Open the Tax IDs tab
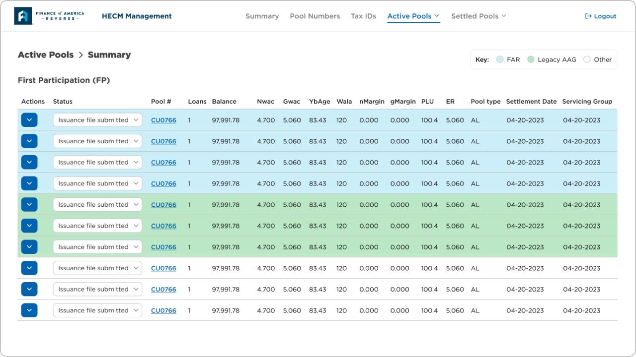This screenshot has height=357, width=636. coord(363,16)
